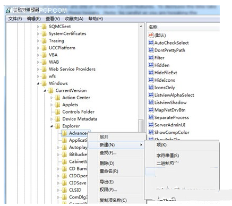232x206 pixels.
Task: Click the ListviewAlphaSelect DWORD value icon
Action: pos(151,95)
